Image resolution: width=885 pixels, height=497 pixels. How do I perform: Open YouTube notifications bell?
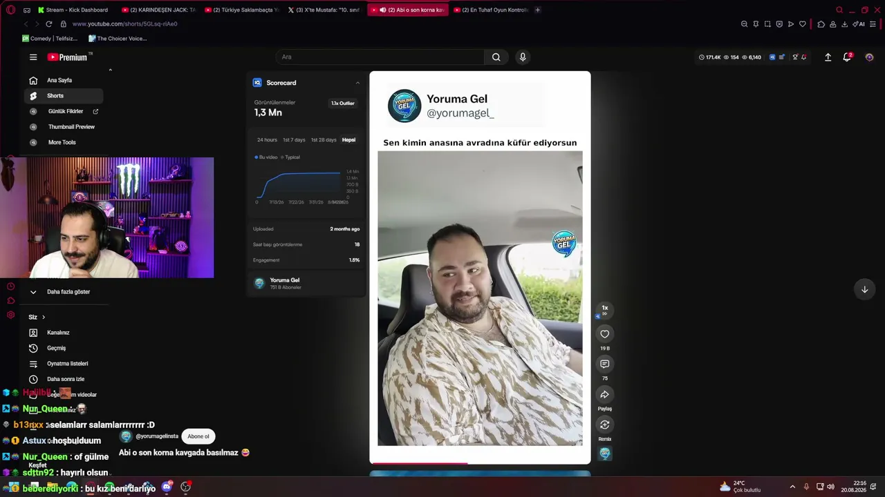pyautogui.click(x=847, y=57)
